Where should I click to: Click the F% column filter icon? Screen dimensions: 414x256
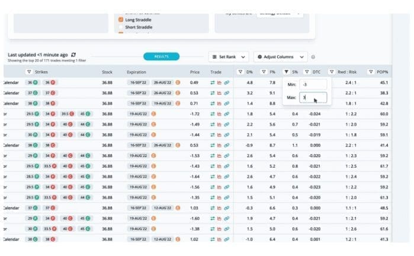pos(263,72)
